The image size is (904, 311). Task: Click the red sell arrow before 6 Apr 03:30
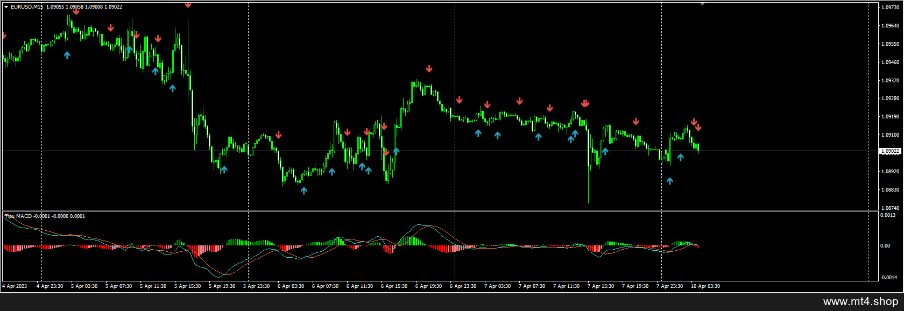tap(279, 135)
